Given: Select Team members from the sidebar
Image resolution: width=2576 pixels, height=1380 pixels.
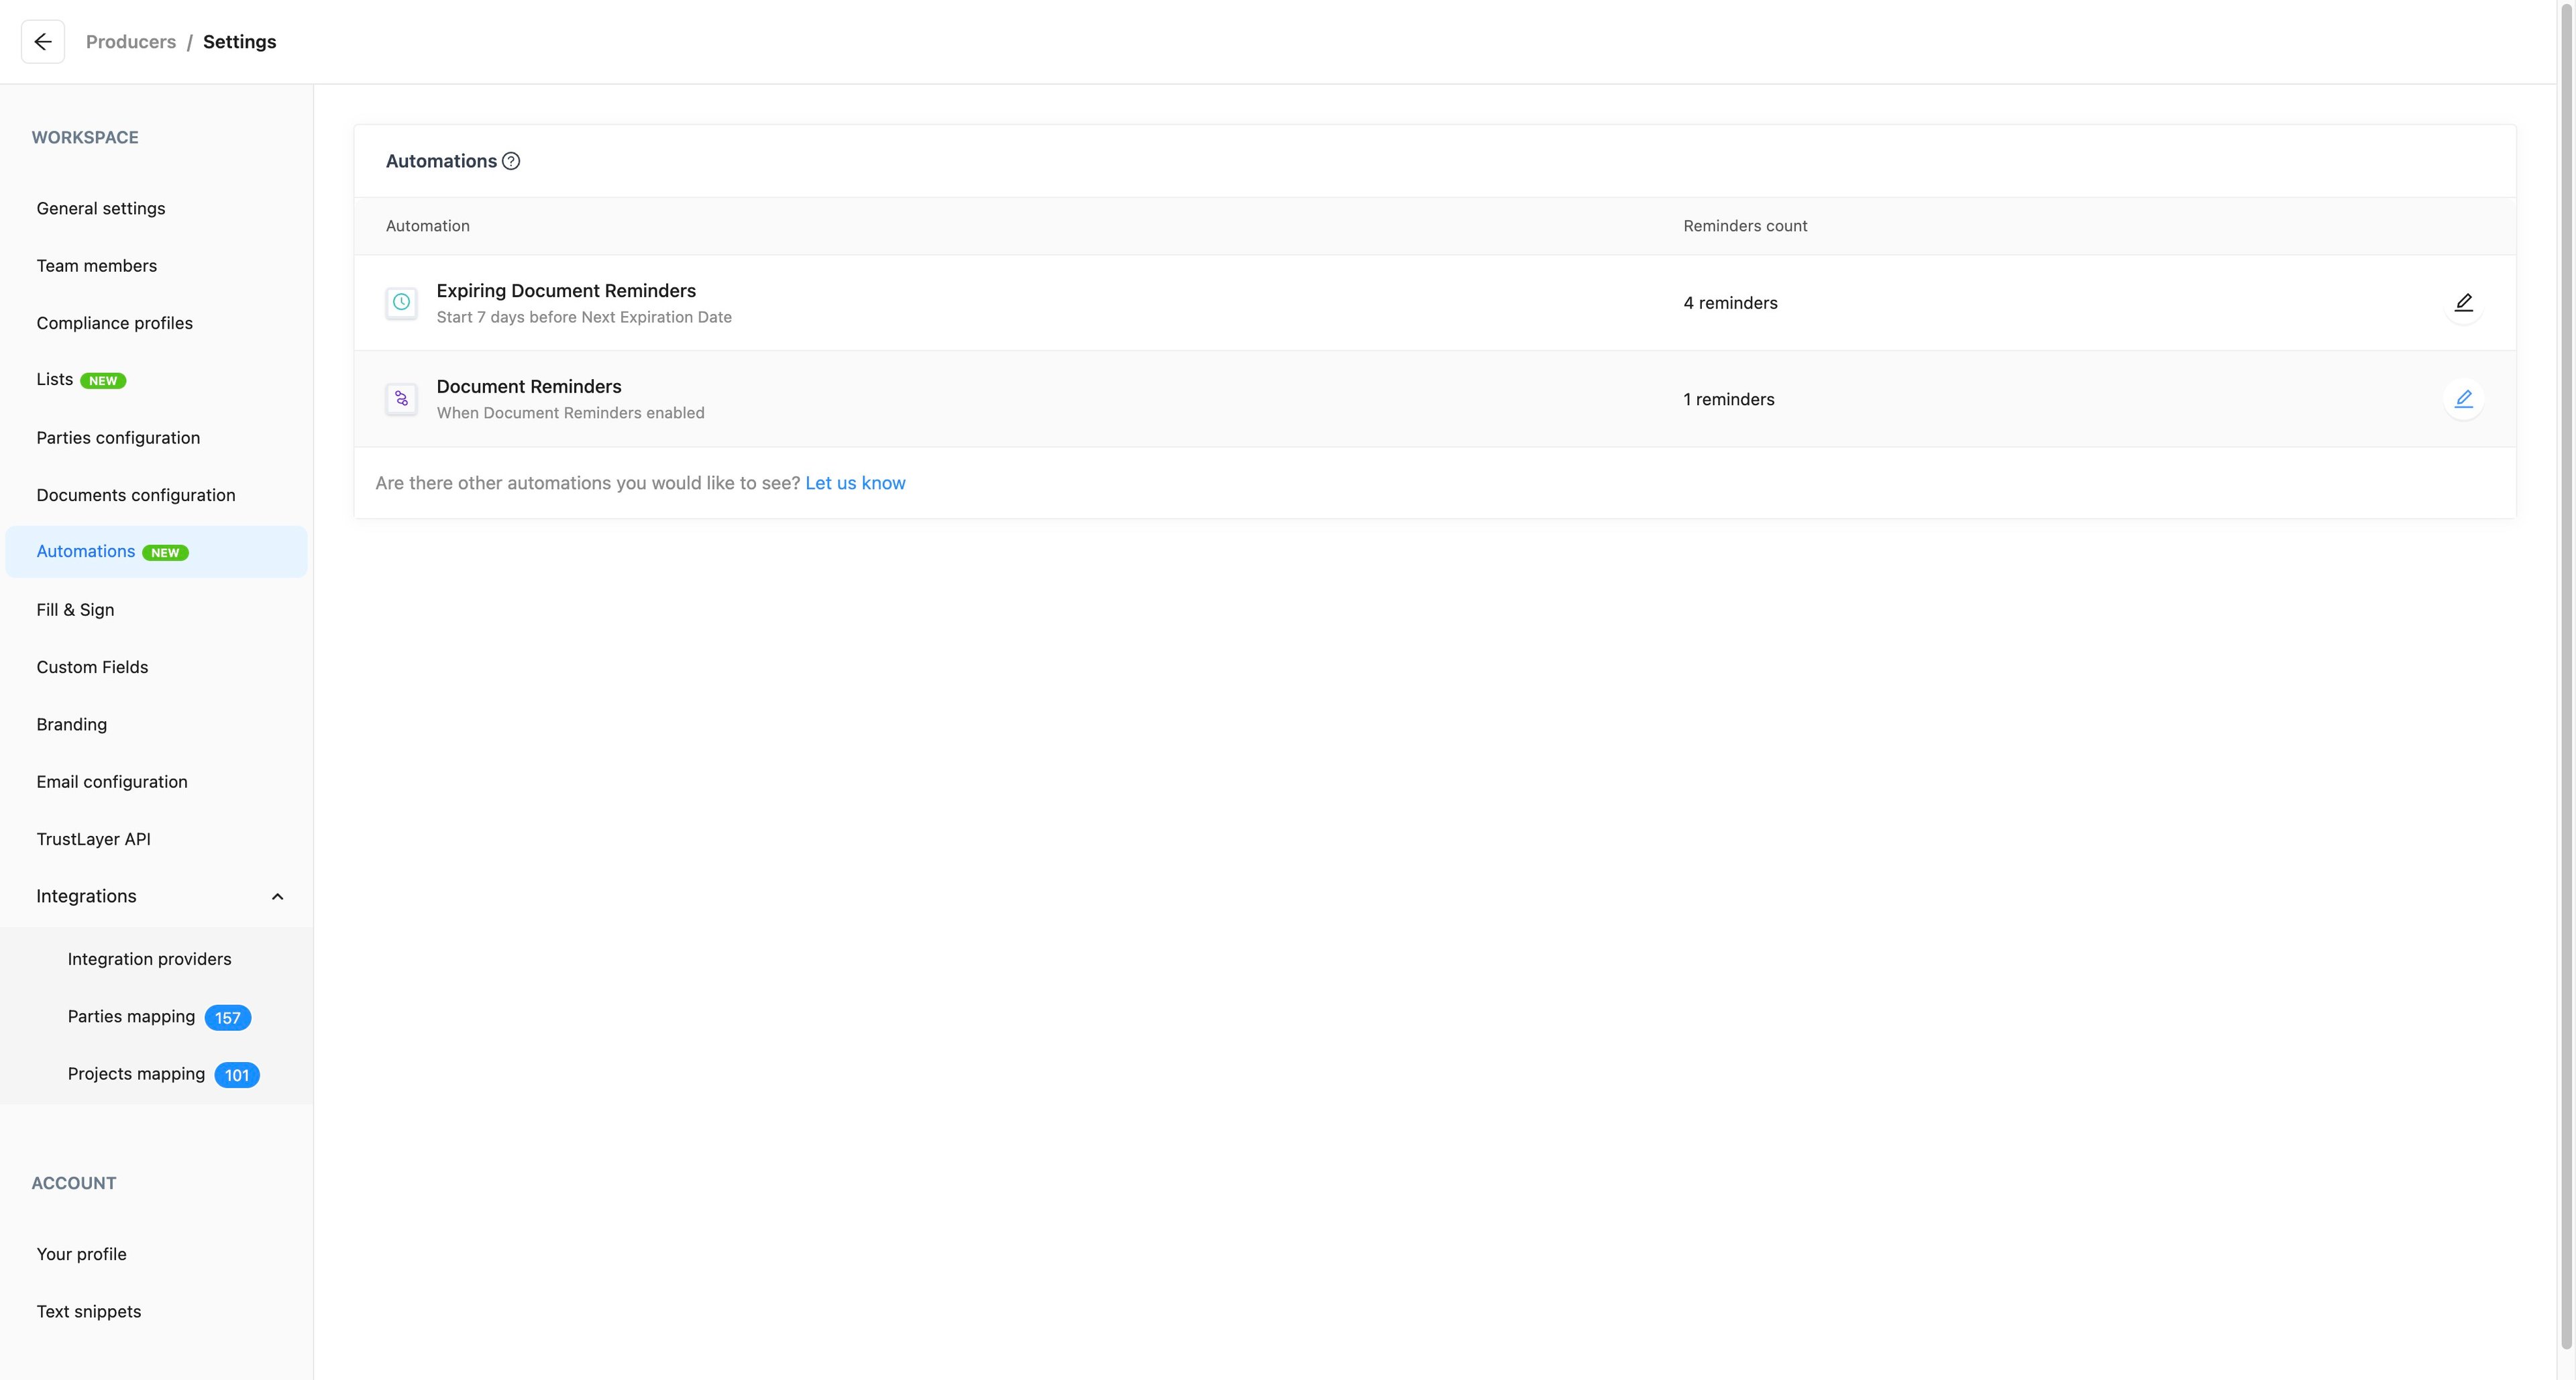Looking at the screenshot, I should click(97, 266).
